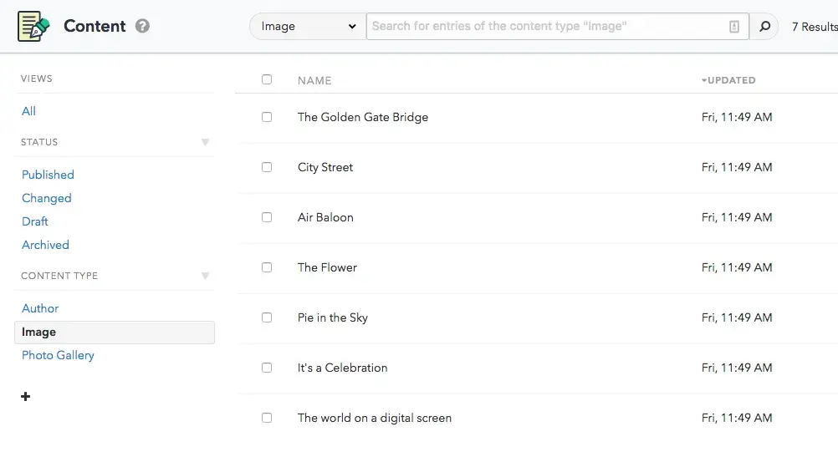Tick the select-all checkbox in the header

click(x=267, y=79)
